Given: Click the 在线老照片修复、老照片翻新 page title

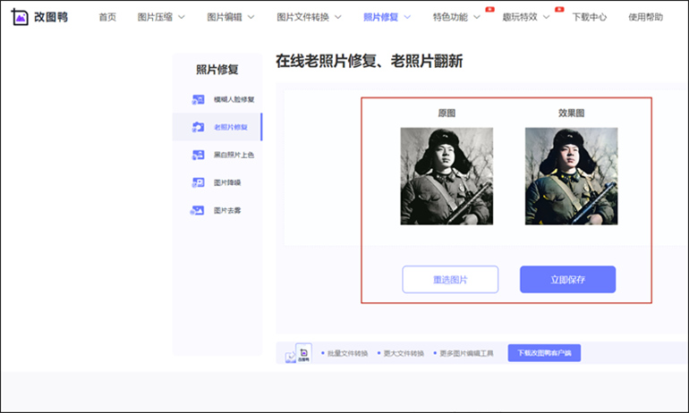Looking at the screenshot, I should 369,61.
